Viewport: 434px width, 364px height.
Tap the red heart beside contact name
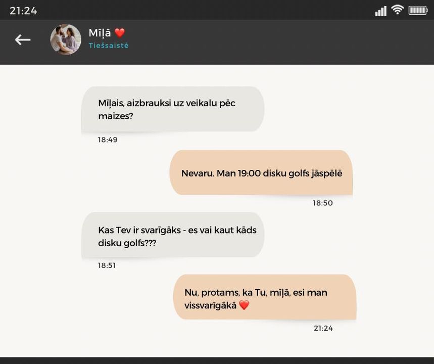pyautogui.click(x=120, y=33)
